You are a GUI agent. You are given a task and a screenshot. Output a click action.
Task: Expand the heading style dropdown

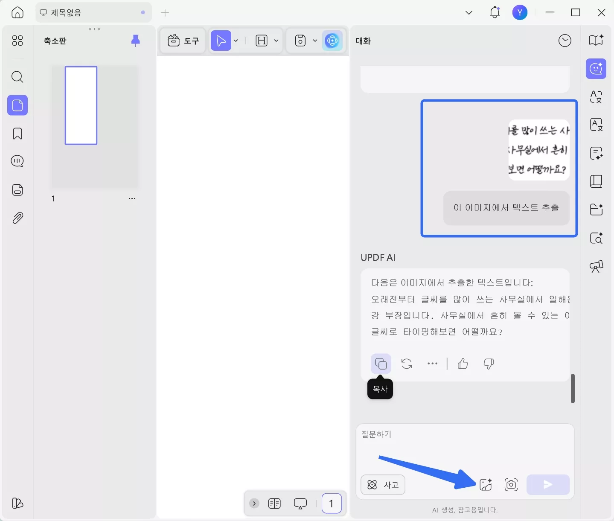[x=276, y=41]
